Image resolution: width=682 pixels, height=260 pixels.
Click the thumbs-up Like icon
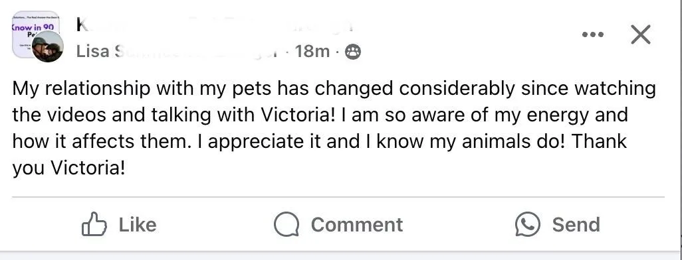click(x=94, y=224)
